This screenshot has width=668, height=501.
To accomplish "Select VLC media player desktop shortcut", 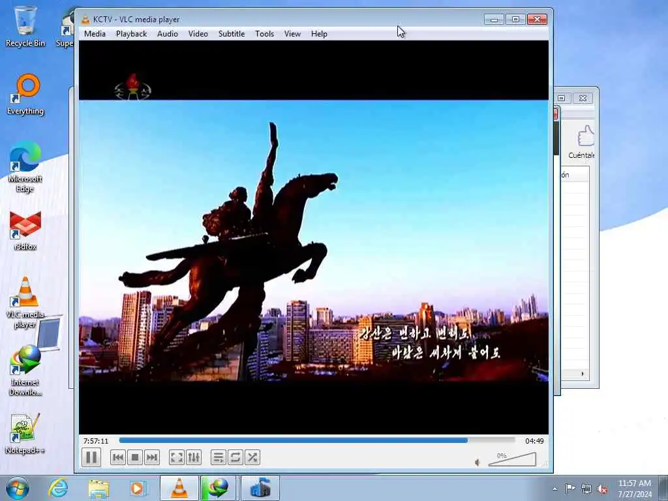I will coord(25,303).
